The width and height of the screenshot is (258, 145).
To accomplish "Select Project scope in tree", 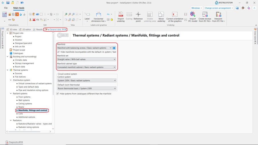I will [x=19, y=50].
